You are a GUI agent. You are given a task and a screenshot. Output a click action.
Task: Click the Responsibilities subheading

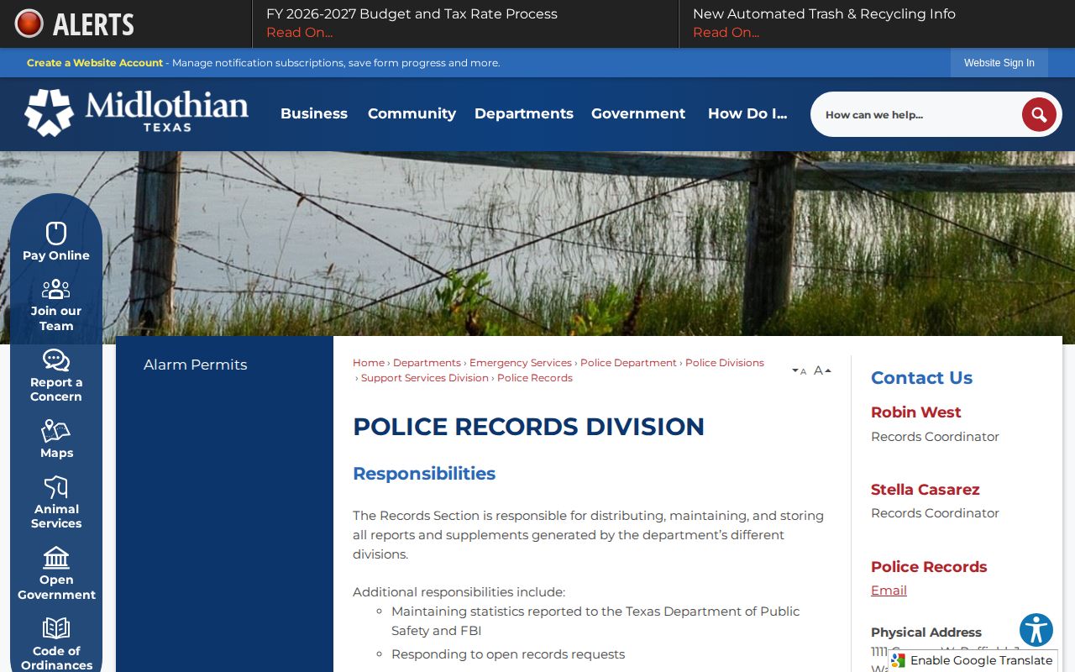pos(424,474)
